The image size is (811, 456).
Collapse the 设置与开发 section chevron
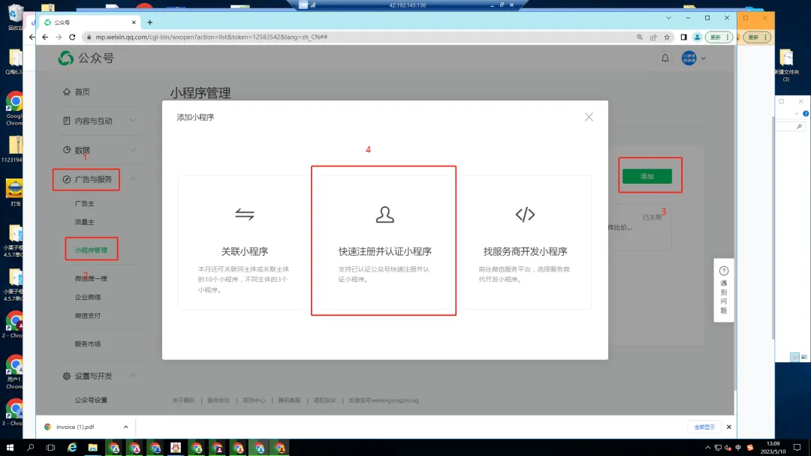pos(132,376)
